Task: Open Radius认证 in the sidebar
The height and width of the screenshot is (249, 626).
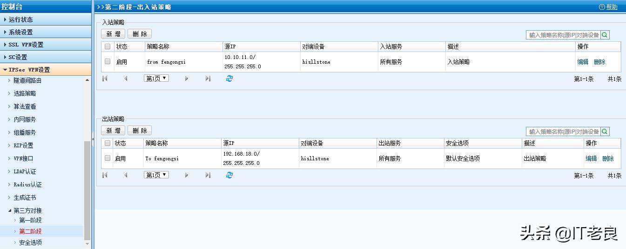Action: pyautogui.click(x=27, y=184)
